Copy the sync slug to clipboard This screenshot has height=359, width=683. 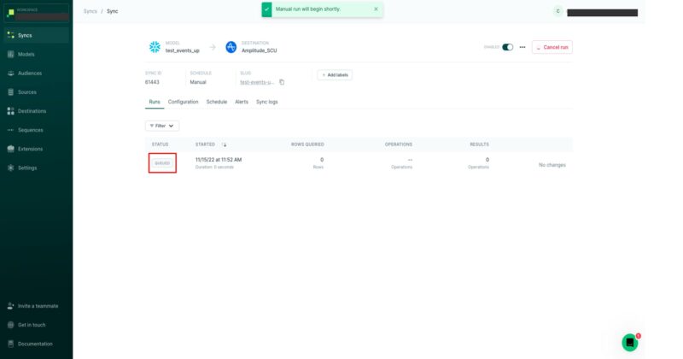pyautogui.click(x=282, y=82)
